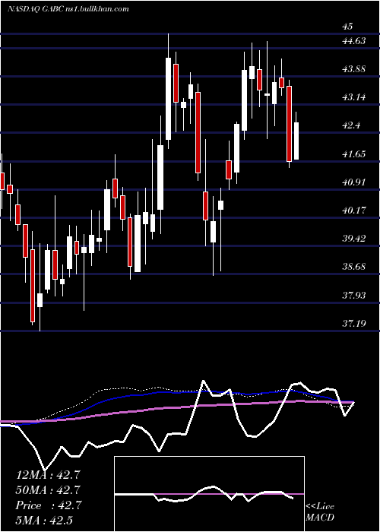Click the 37.19 price axis label

(354, 323)
